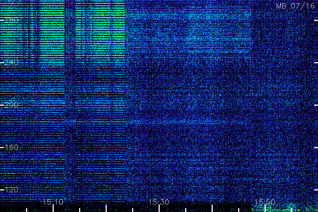The width and height of the screenshot is (318, 212).
Task: Click the 15:30 time label
Action: coord(159,202)
